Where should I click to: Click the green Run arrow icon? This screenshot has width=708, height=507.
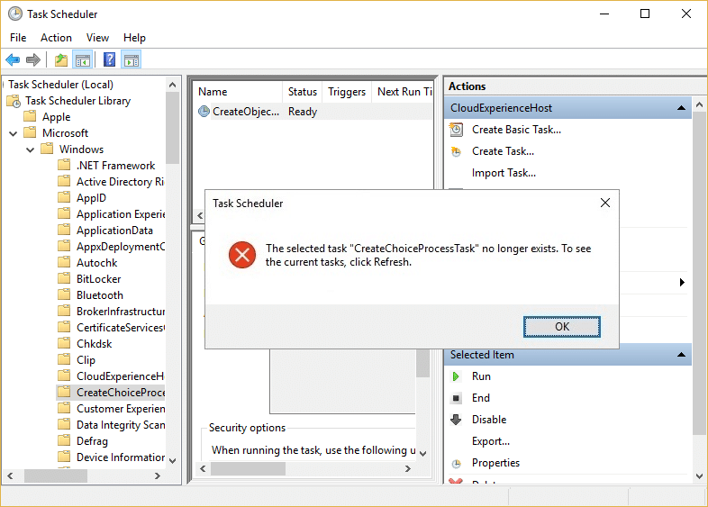coord(456,376)
